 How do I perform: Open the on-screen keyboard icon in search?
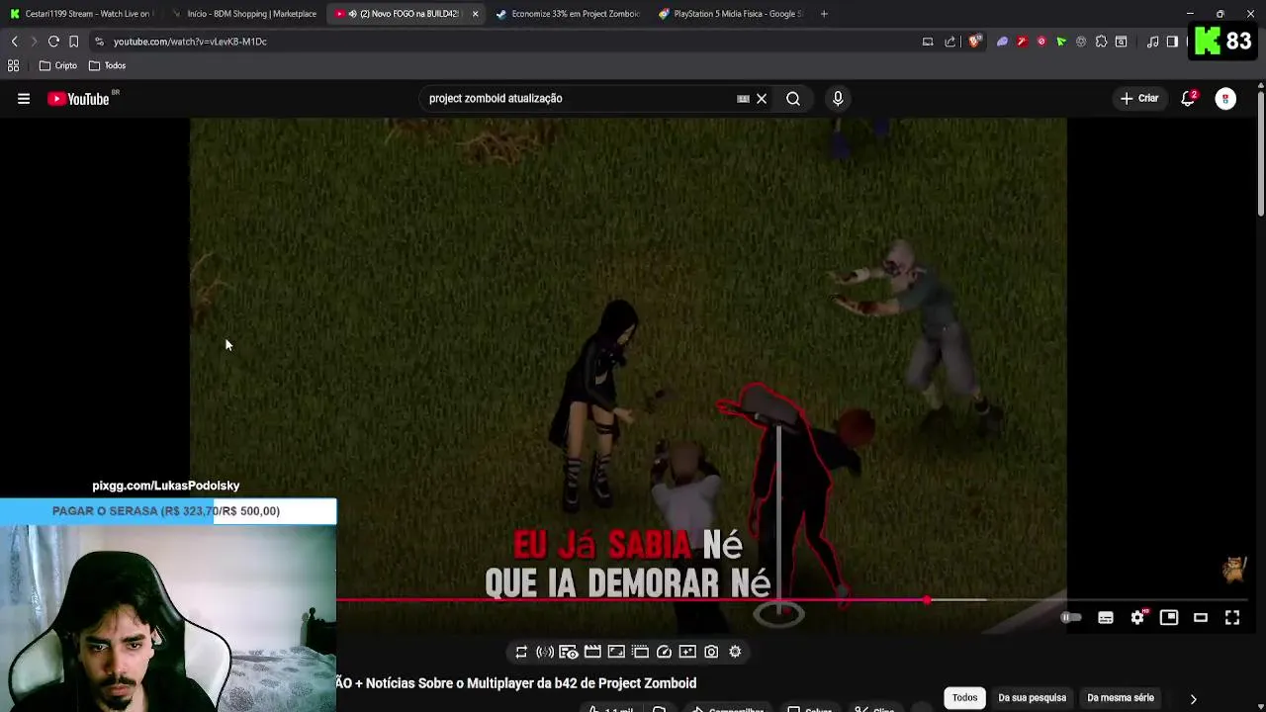(x=743, y=99)
